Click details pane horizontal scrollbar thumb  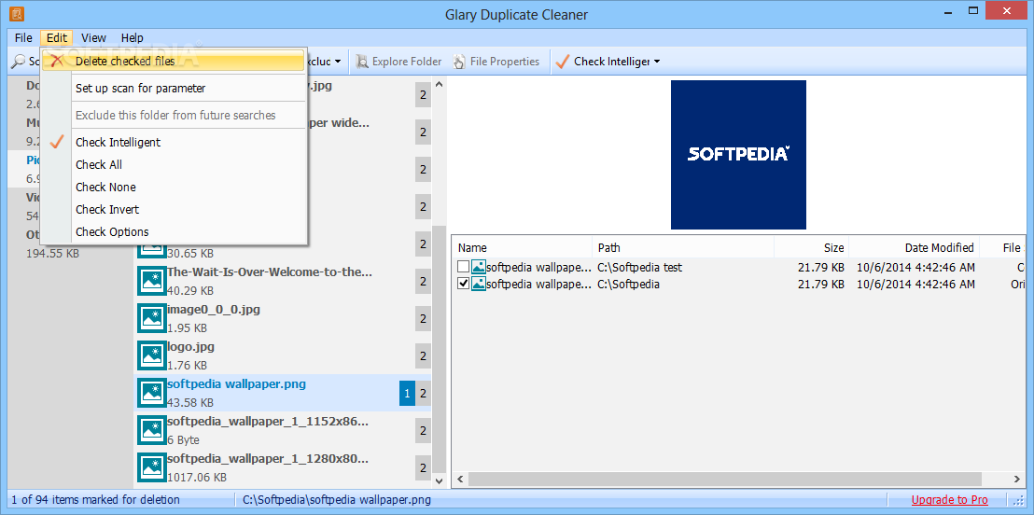point(725,479)
